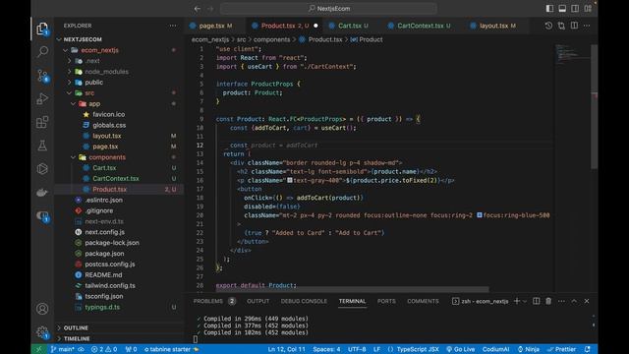Switch to the CartContext.tsx editor tab
This screenshot has height=354, width=629.
424,26
